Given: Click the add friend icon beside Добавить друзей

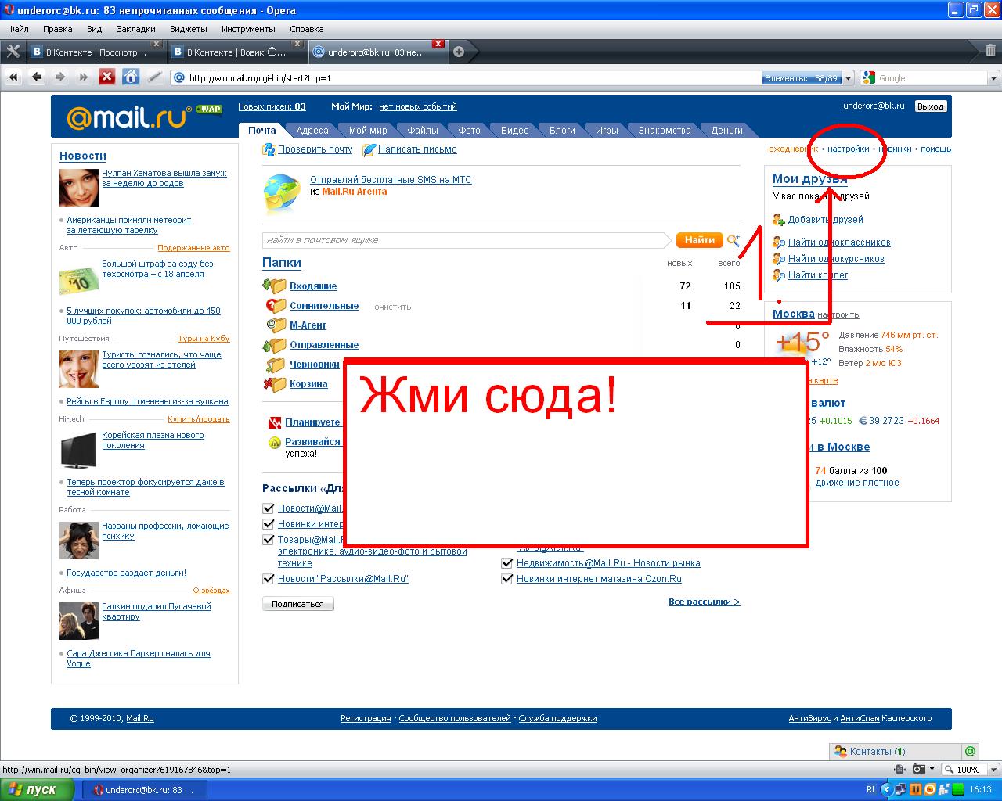Looking at the screenshot, I should 779,220.
